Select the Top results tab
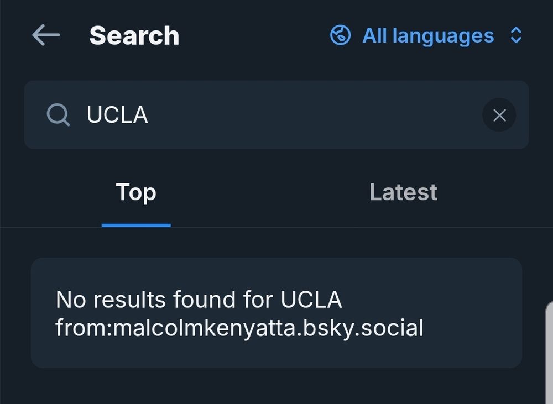Screen dimensions: 553x404 [x=136, y=192]
